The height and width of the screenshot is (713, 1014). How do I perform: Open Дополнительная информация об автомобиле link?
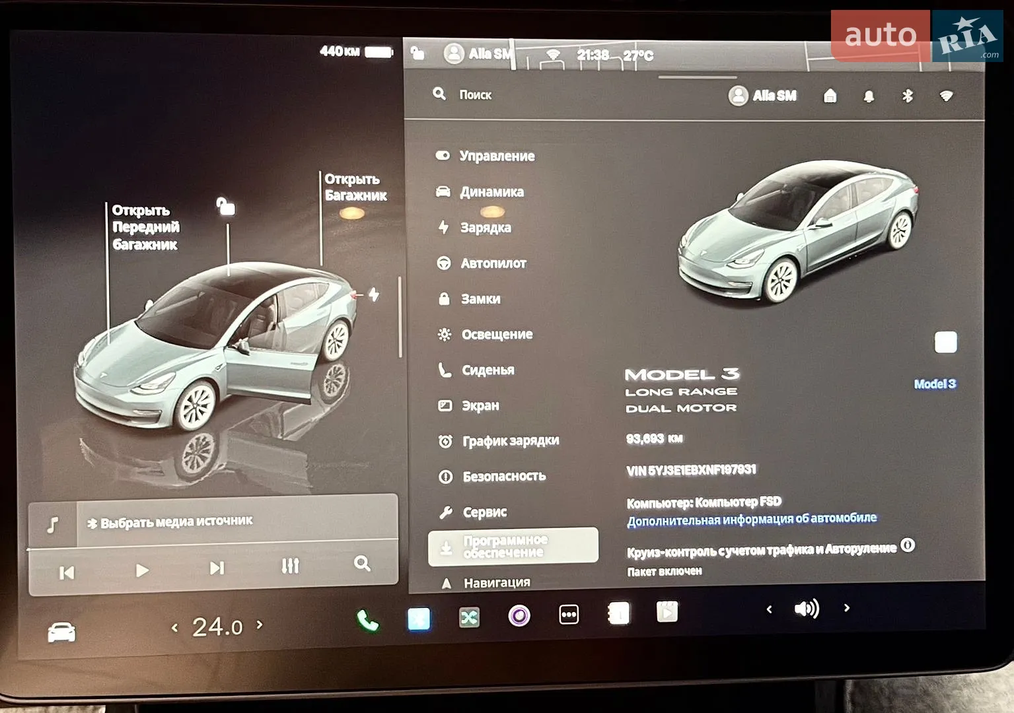coord(752,520)
